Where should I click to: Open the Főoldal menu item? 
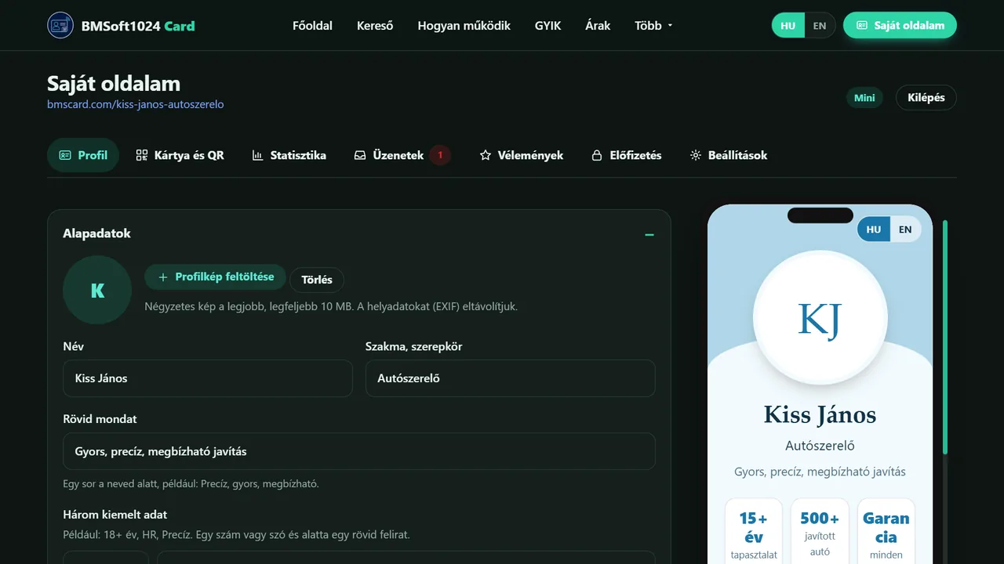tap(312, 26)
